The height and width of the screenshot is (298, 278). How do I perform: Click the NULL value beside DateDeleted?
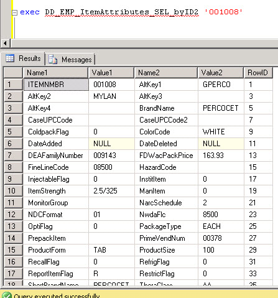pos(221,144)
